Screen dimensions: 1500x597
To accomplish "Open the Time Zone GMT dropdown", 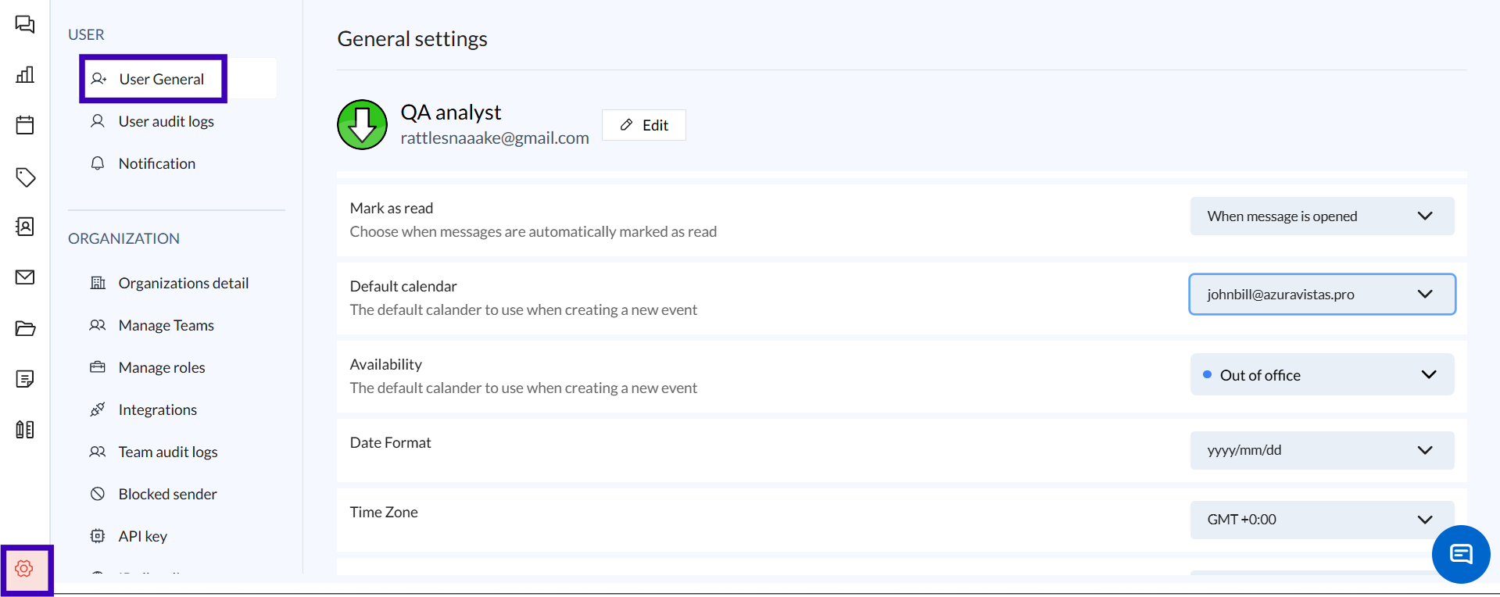I will tap(1321, 520).
